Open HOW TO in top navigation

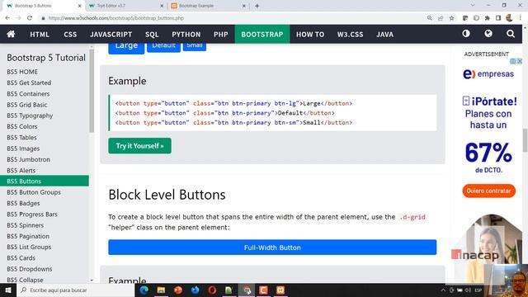tap(310, 35)
